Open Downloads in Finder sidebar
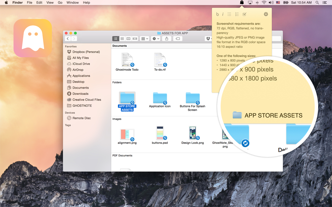 (81, 93)
